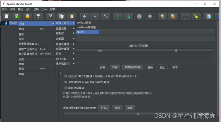The height and width of the screenshot is (122, 221).
Task: Open the 选项 menu
Action: tap(36, 9)
